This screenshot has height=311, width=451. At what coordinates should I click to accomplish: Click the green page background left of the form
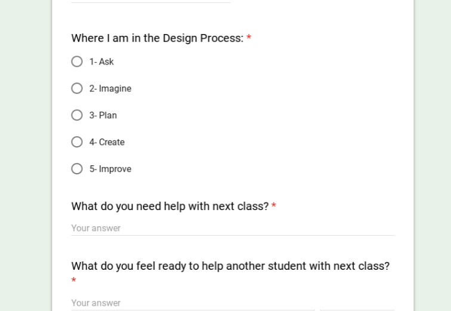(25, 155)
